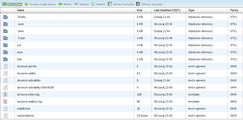
Task: Click the maildirsize file icon
Action: [x=5, y=109]
